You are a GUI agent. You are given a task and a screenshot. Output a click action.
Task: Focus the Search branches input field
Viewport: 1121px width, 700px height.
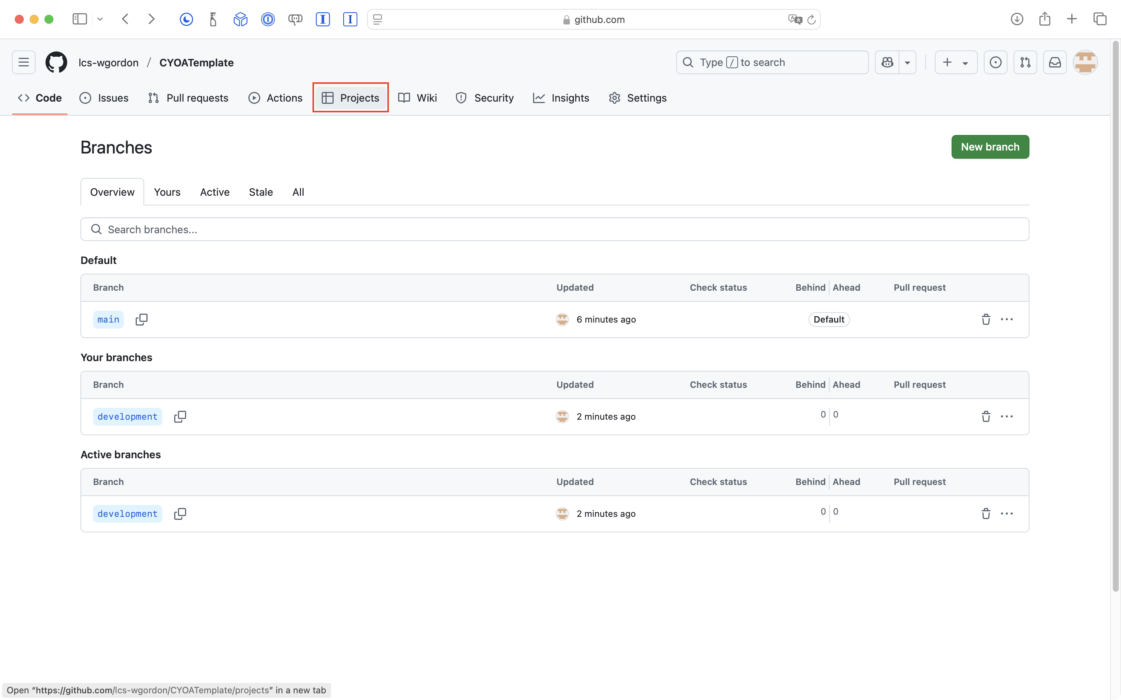pyautogui.click(x=555, y=229)
